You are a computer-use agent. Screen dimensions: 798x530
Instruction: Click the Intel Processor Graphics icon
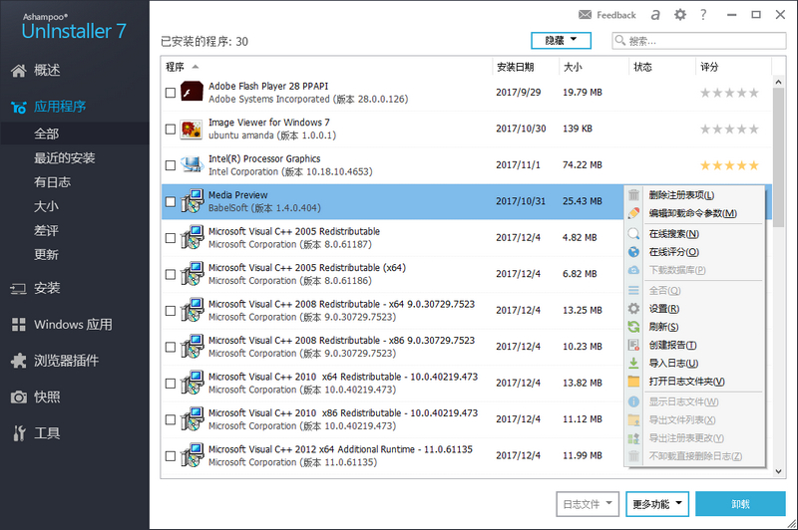[x=192, y=164]
